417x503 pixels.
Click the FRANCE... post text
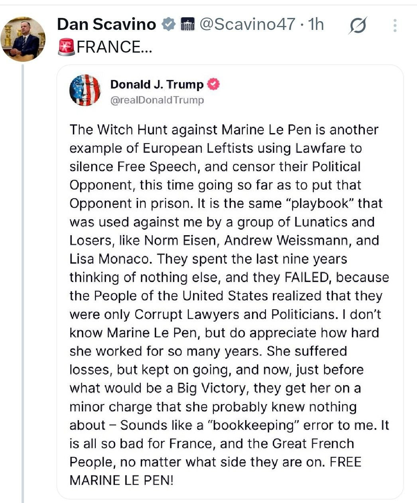(108, 47)
